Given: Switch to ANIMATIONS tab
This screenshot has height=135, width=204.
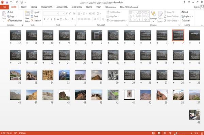Looking at the screenshot, I should 62,7.
